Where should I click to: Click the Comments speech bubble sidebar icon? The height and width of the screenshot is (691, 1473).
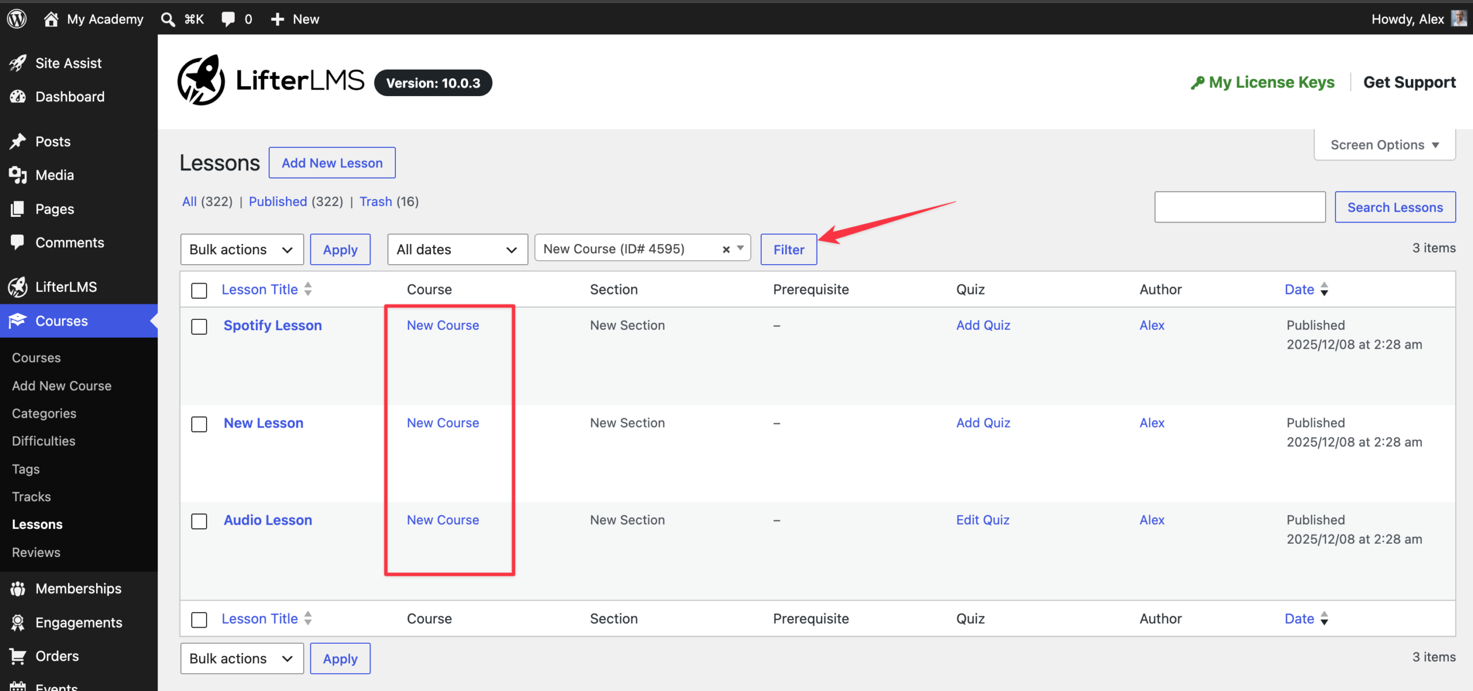tap(18, 242)
